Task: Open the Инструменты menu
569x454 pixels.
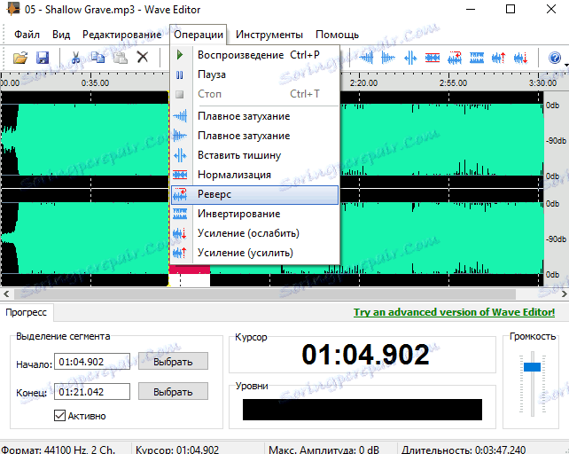Action: (269, 35)
